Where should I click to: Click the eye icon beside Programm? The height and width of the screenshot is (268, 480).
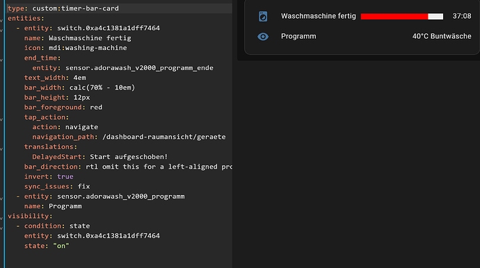pos(263,37)
